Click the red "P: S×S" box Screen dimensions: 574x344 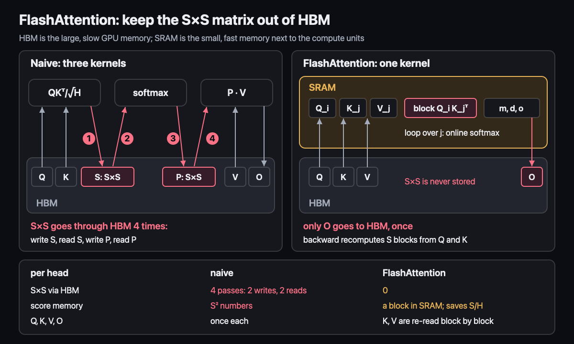189,177
